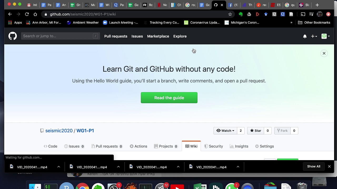Open the media controls playlist icon

311,14
